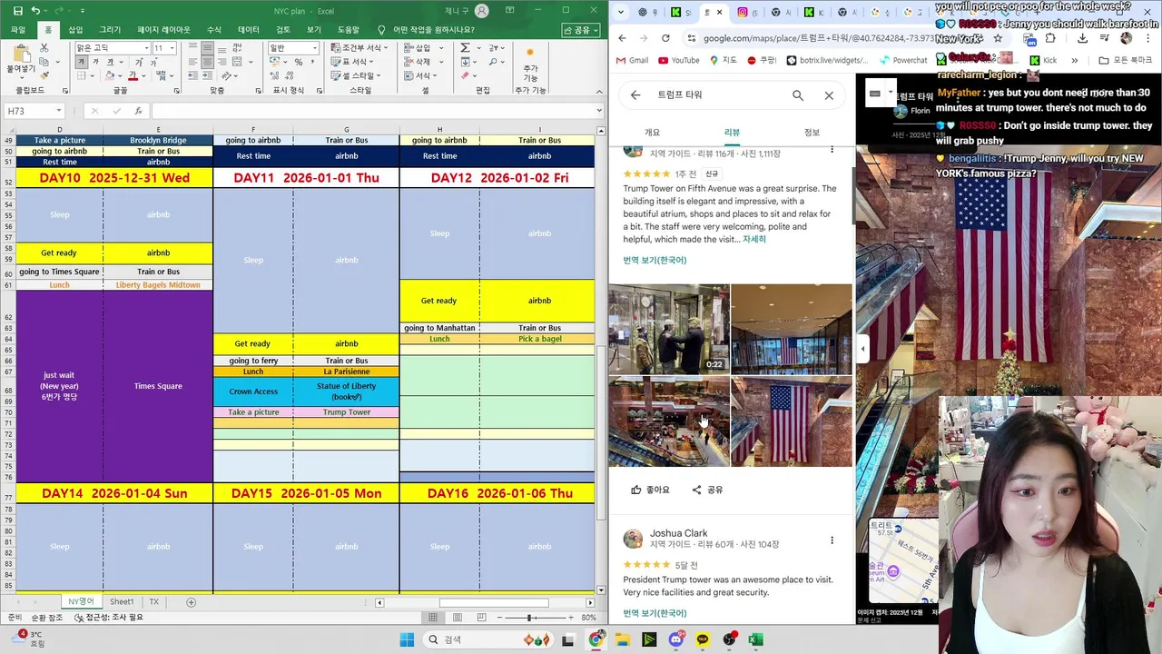Image resolution: width=1162 pixels, height=654 pixels.
Task: Open the font size dropdown
Action: [x=172, y=48]
